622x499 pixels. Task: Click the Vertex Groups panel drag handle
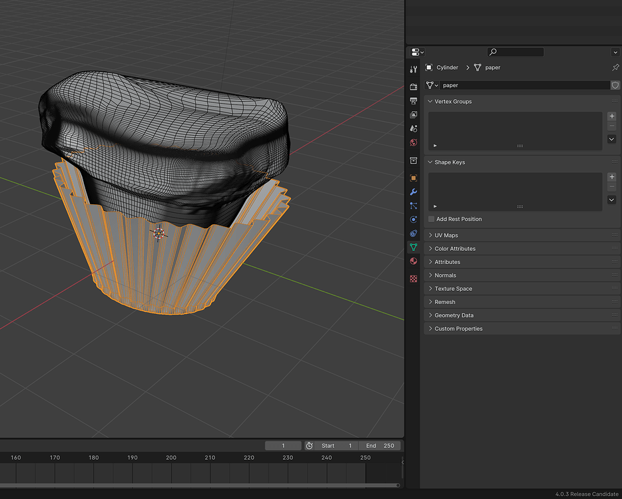[x=615, y=102]
